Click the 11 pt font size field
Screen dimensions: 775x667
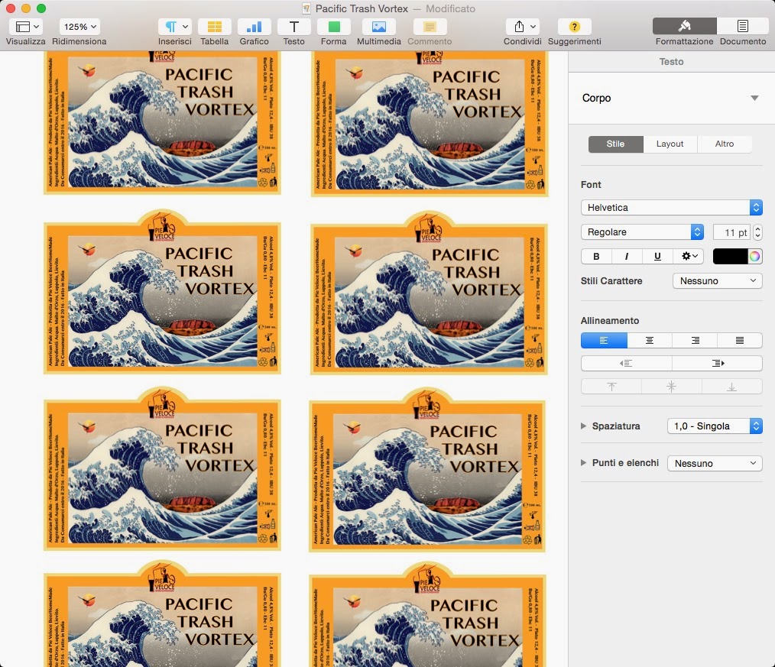point(731,232)
